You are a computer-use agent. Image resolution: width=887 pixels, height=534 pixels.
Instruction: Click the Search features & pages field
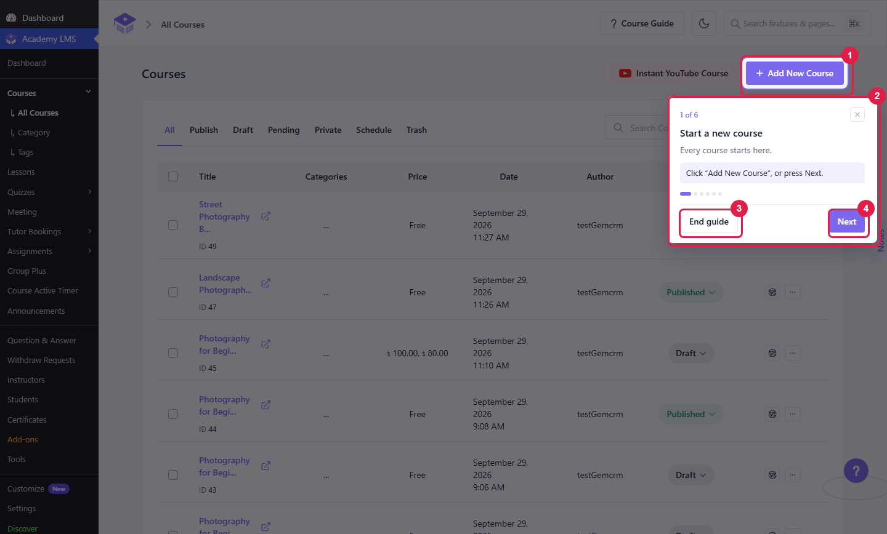797,23
